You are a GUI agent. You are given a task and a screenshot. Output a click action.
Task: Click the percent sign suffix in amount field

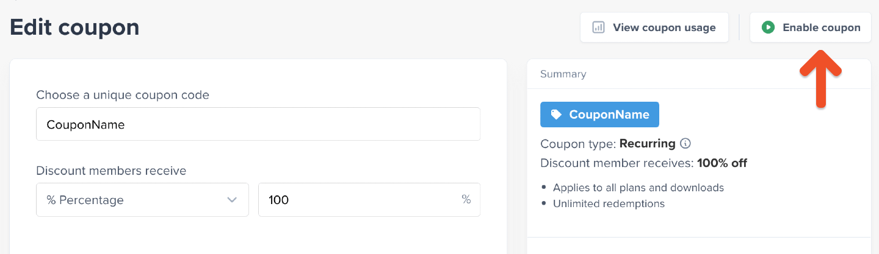click(466, 200)
